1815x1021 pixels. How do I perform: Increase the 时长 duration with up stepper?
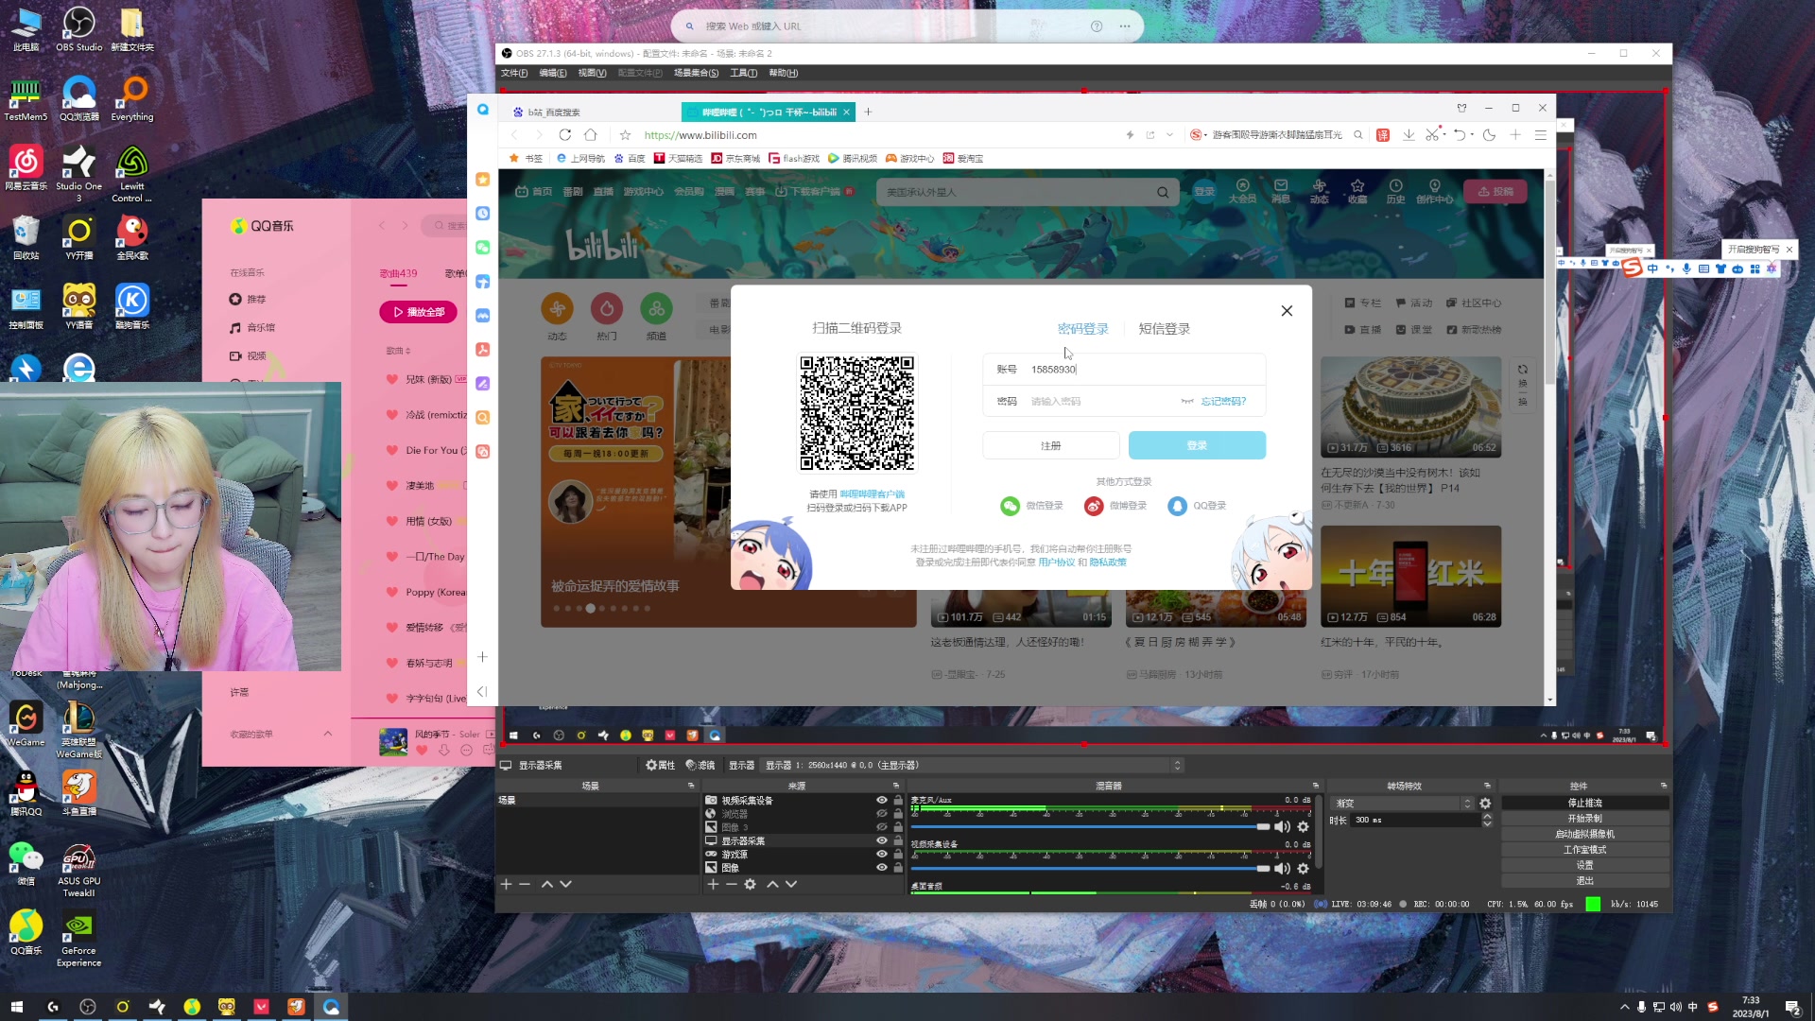[1487, 816]
